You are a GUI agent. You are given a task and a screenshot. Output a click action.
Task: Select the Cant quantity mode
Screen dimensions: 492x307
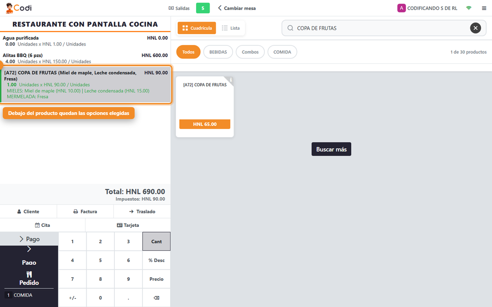tap(156, 241)
